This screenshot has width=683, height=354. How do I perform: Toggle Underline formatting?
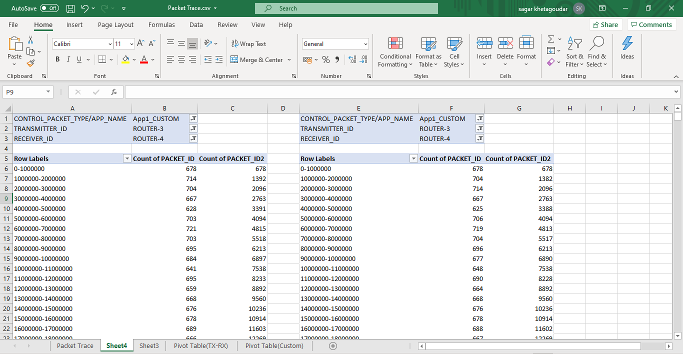click(x=79, y=59)
